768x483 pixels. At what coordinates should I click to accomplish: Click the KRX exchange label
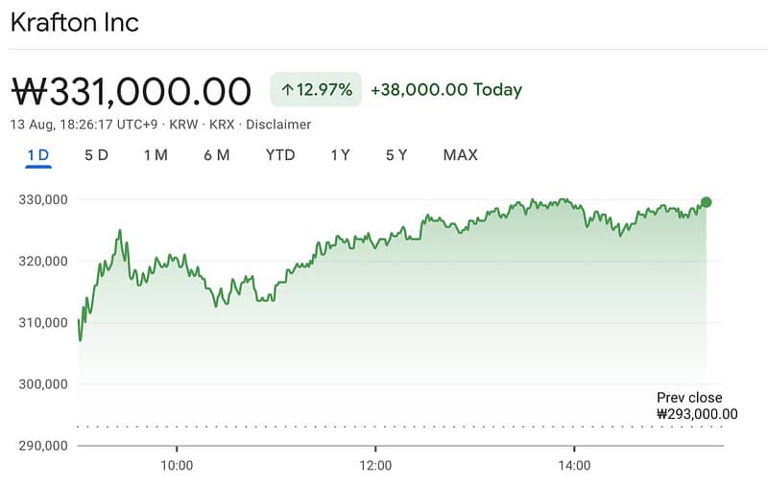click(222, 125)
